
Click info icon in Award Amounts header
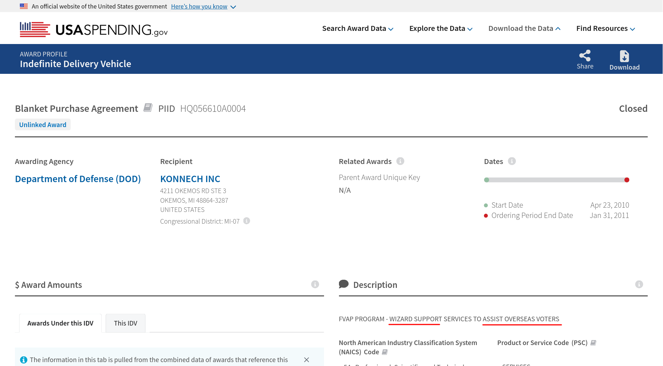tap(315, 284)
